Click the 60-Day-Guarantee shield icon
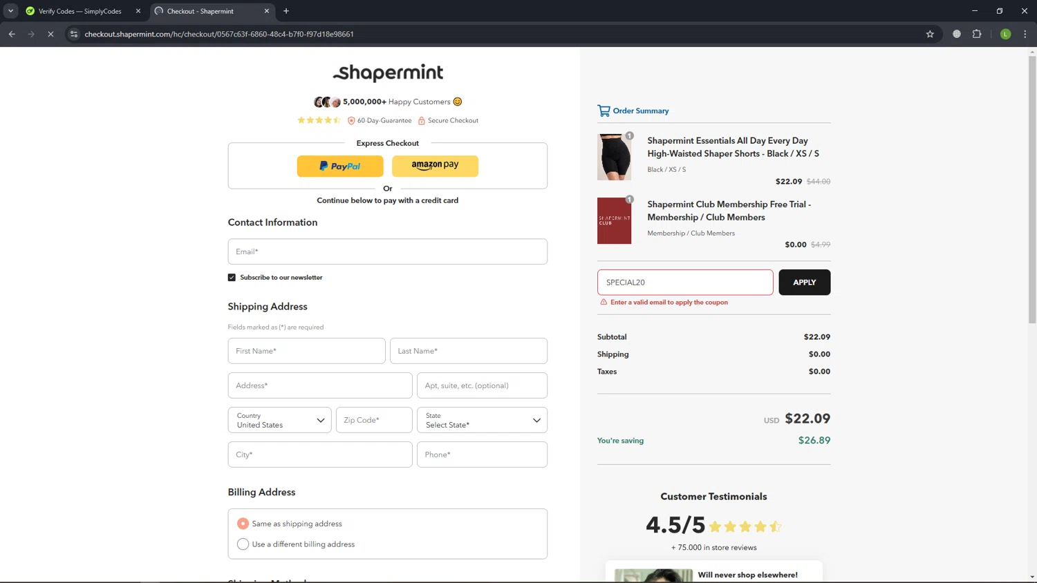Image resolution: width=1037 pixels, height=583 pixels. (x=351, y=120)
